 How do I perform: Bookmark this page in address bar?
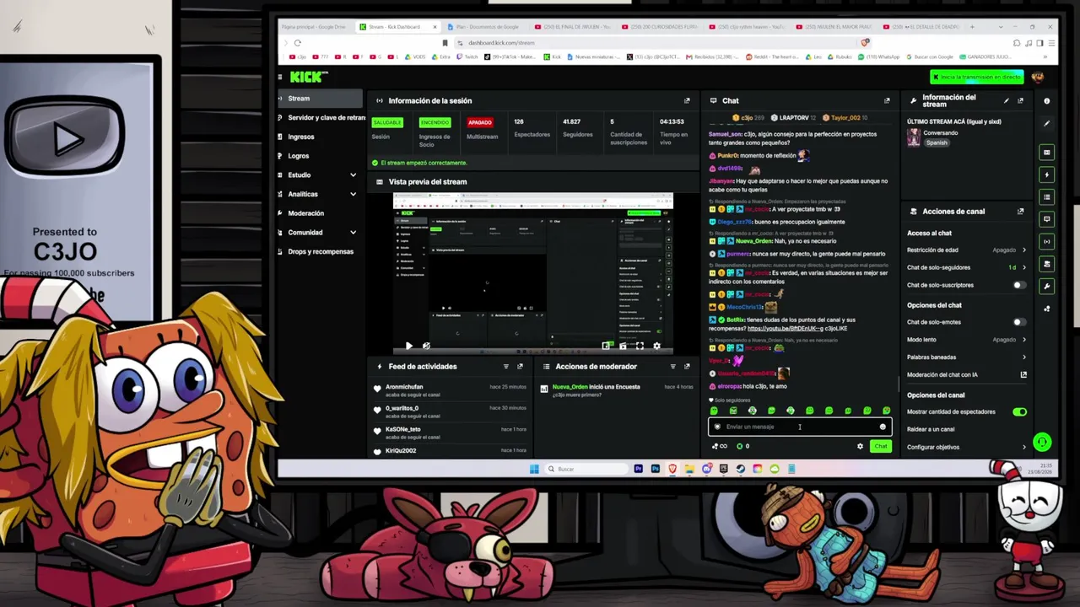click(x=445, y=43)
